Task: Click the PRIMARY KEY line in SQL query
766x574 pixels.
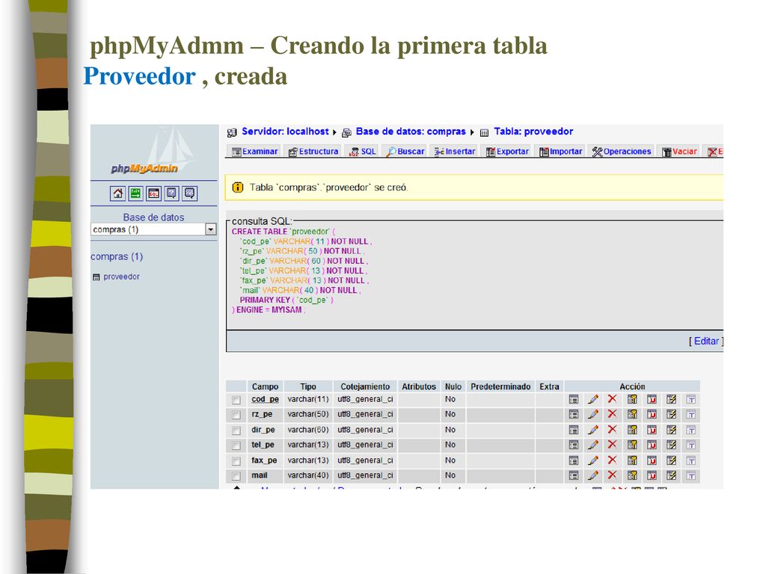Action: click(x=287, y=300)
